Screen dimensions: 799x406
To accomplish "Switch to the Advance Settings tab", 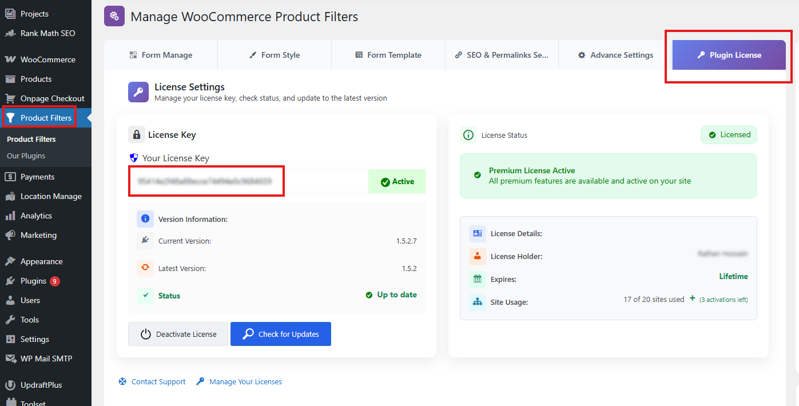I will 615,55.
